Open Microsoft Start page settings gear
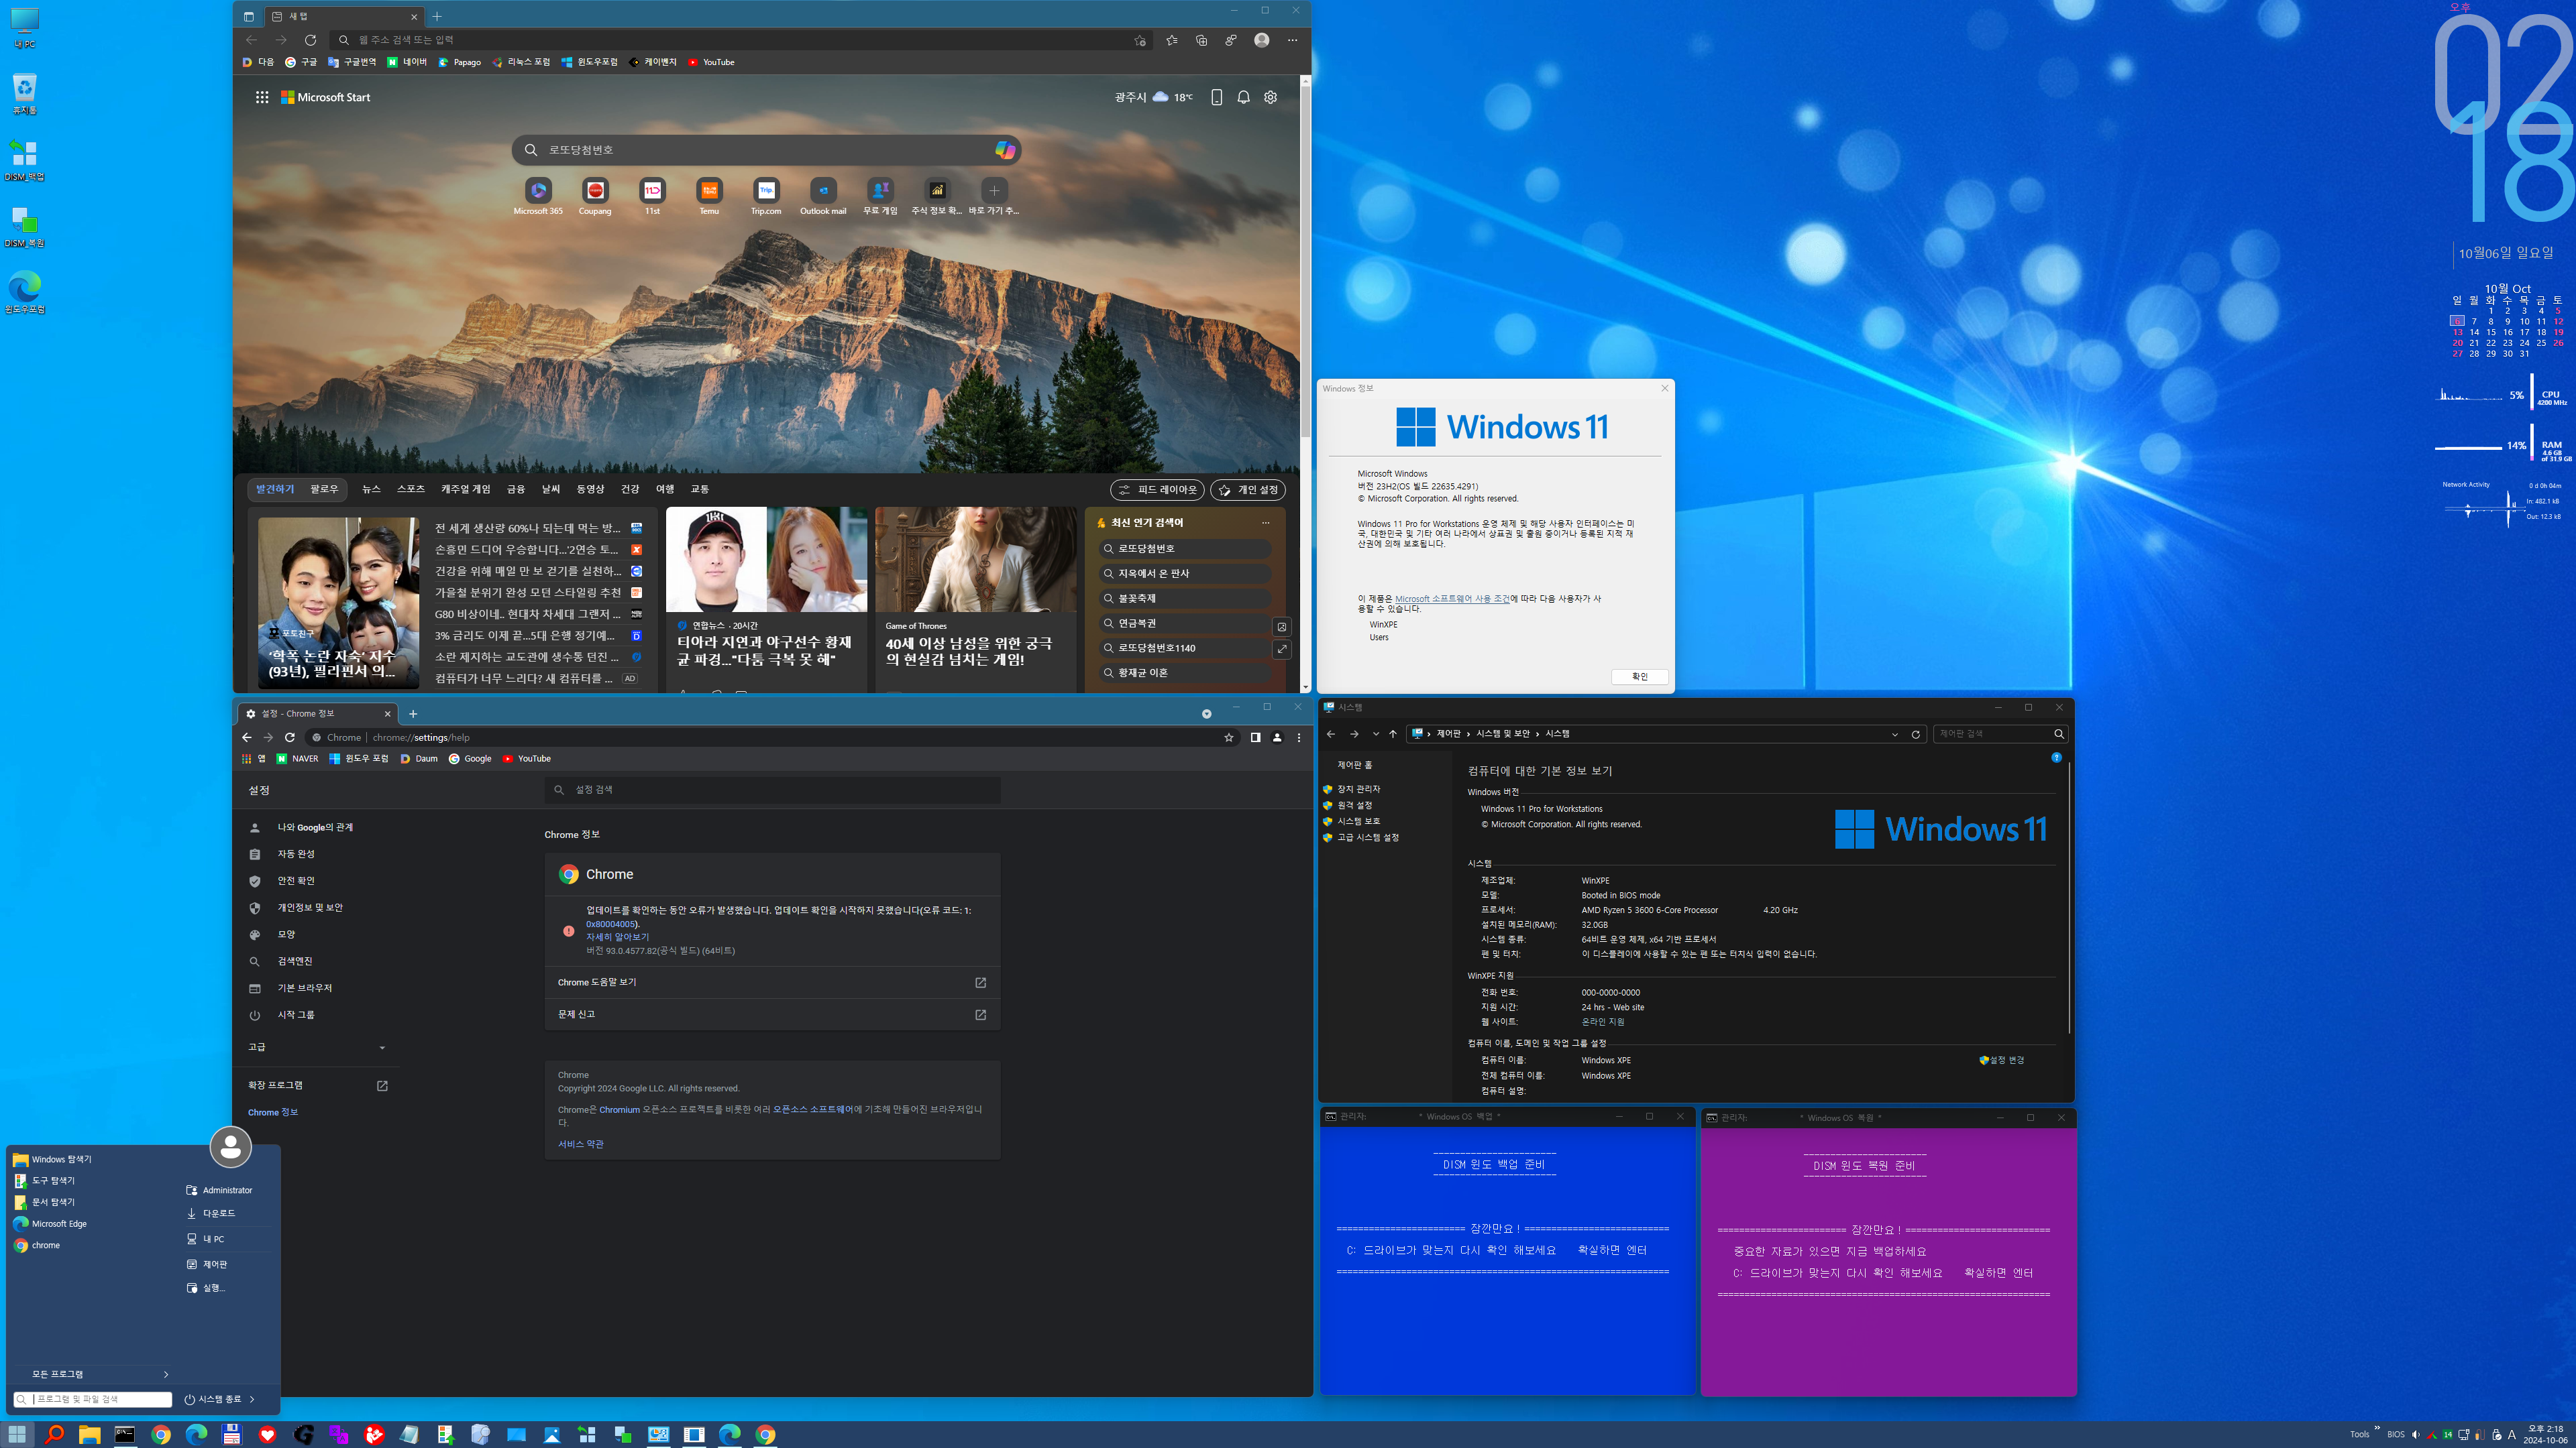This screenshot has height=1448, width=2576. point(1270,97)
